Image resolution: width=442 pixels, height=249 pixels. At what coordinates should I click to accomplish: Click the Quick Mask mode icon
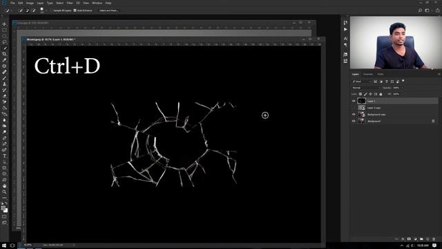click(x=4, y=216)
